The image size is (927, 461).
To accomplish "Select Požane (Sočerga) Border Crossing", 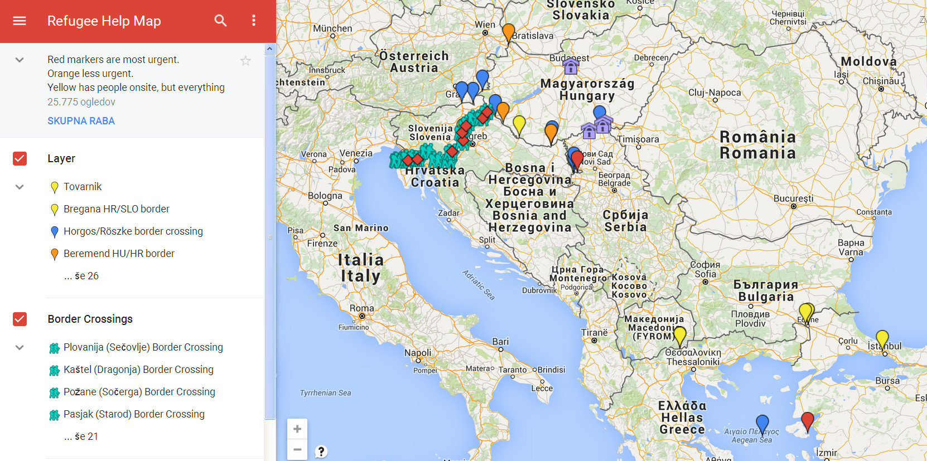I will 139,392.
